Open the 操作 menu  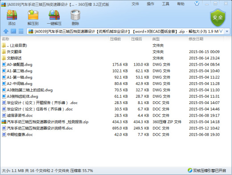pyautogui.click(x=150, y=4)
